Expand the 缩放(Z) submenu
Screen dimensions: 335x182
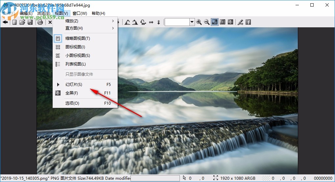click(85, 21)
